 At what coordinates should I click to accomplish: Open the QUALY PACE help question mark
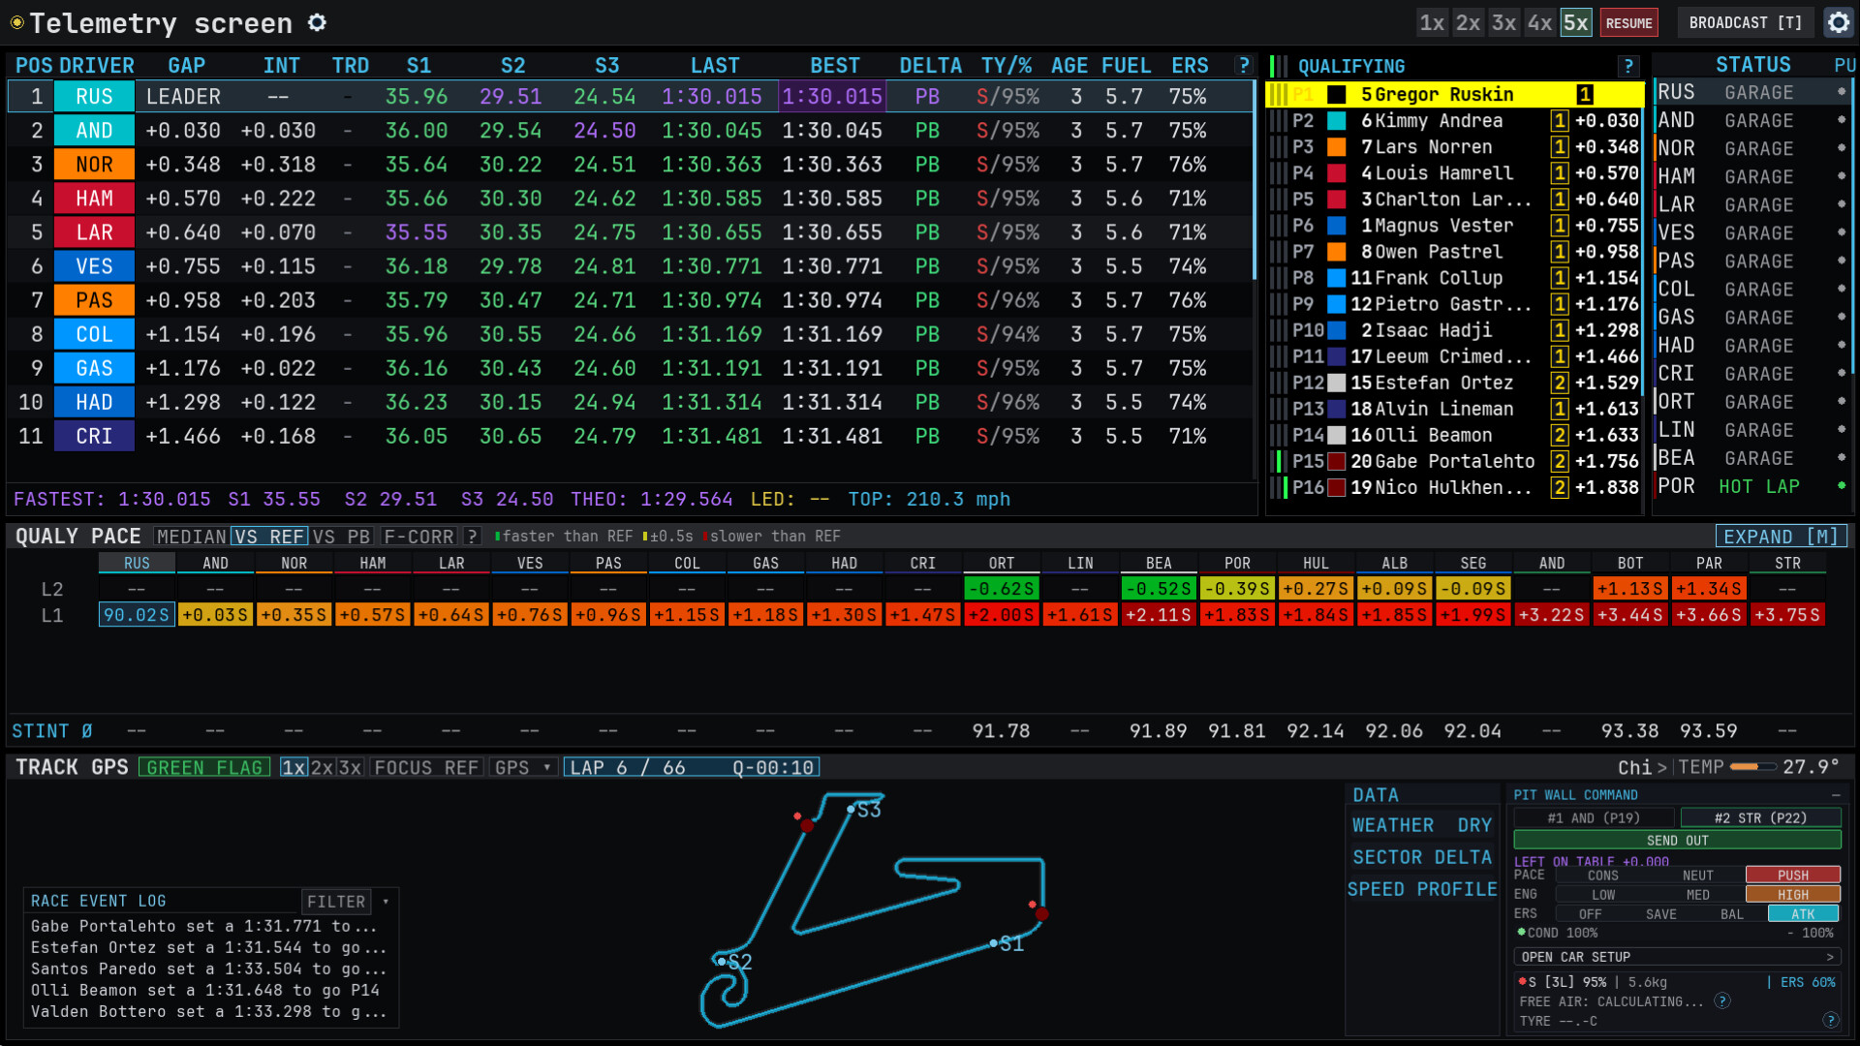click(472, 537)
